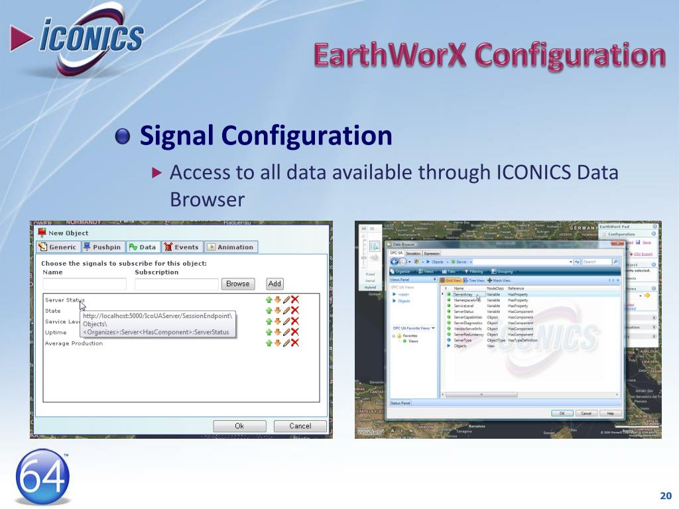679x509 pixels.
Task: Move the Service Level signal down
Action: (278, 321)
